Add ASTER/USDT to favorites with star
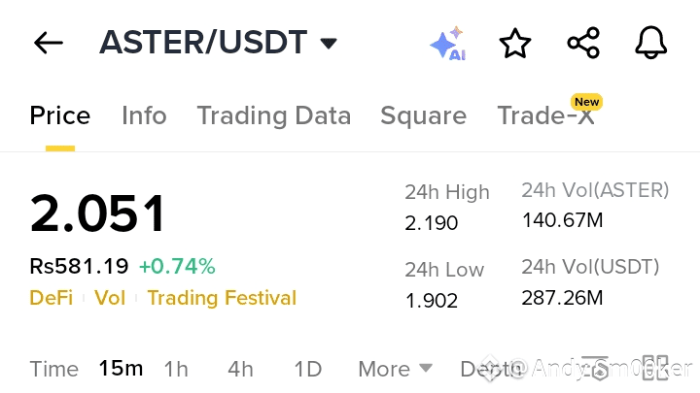This screenshot has width=700, height=393. [x=515, y=43]
